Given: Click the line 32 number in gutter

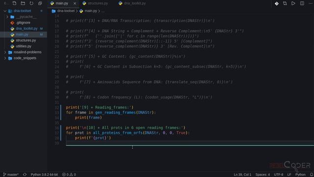Looking at the screenshot, I should [57, 108].
